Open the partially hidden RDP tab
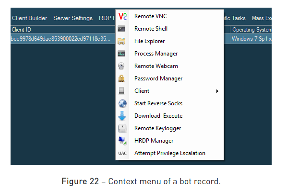The height and width of the screenshot is (190, 299). [107, 18]
